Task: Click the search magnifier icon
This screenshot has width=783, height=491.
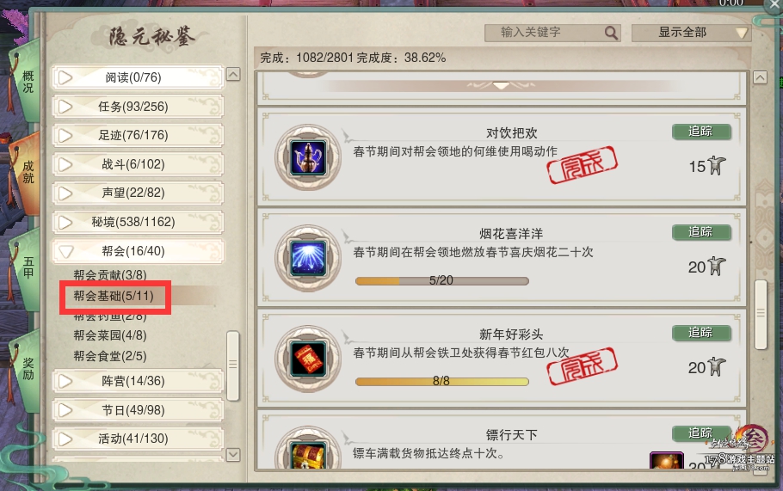Action: point(611,33)
